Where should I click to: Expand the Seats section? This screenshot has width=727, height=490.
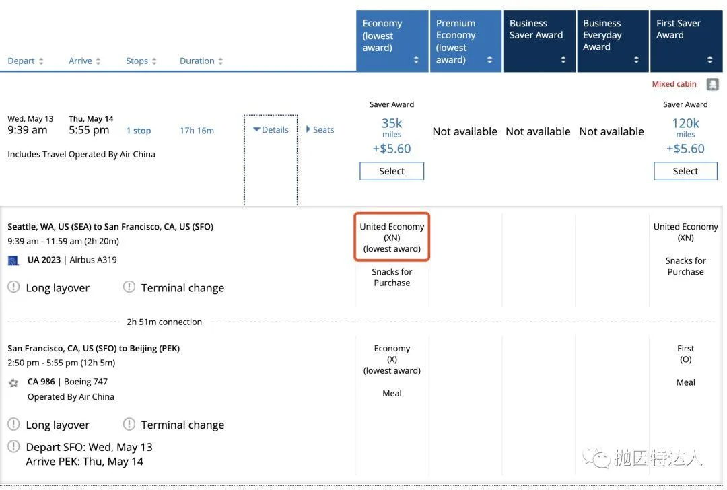320,130
